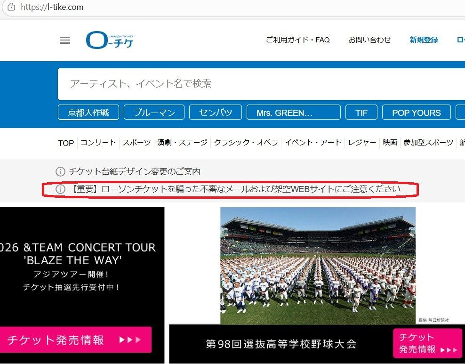
Task: Click the Lawson Ticket logo
Action: click(110, 40)
